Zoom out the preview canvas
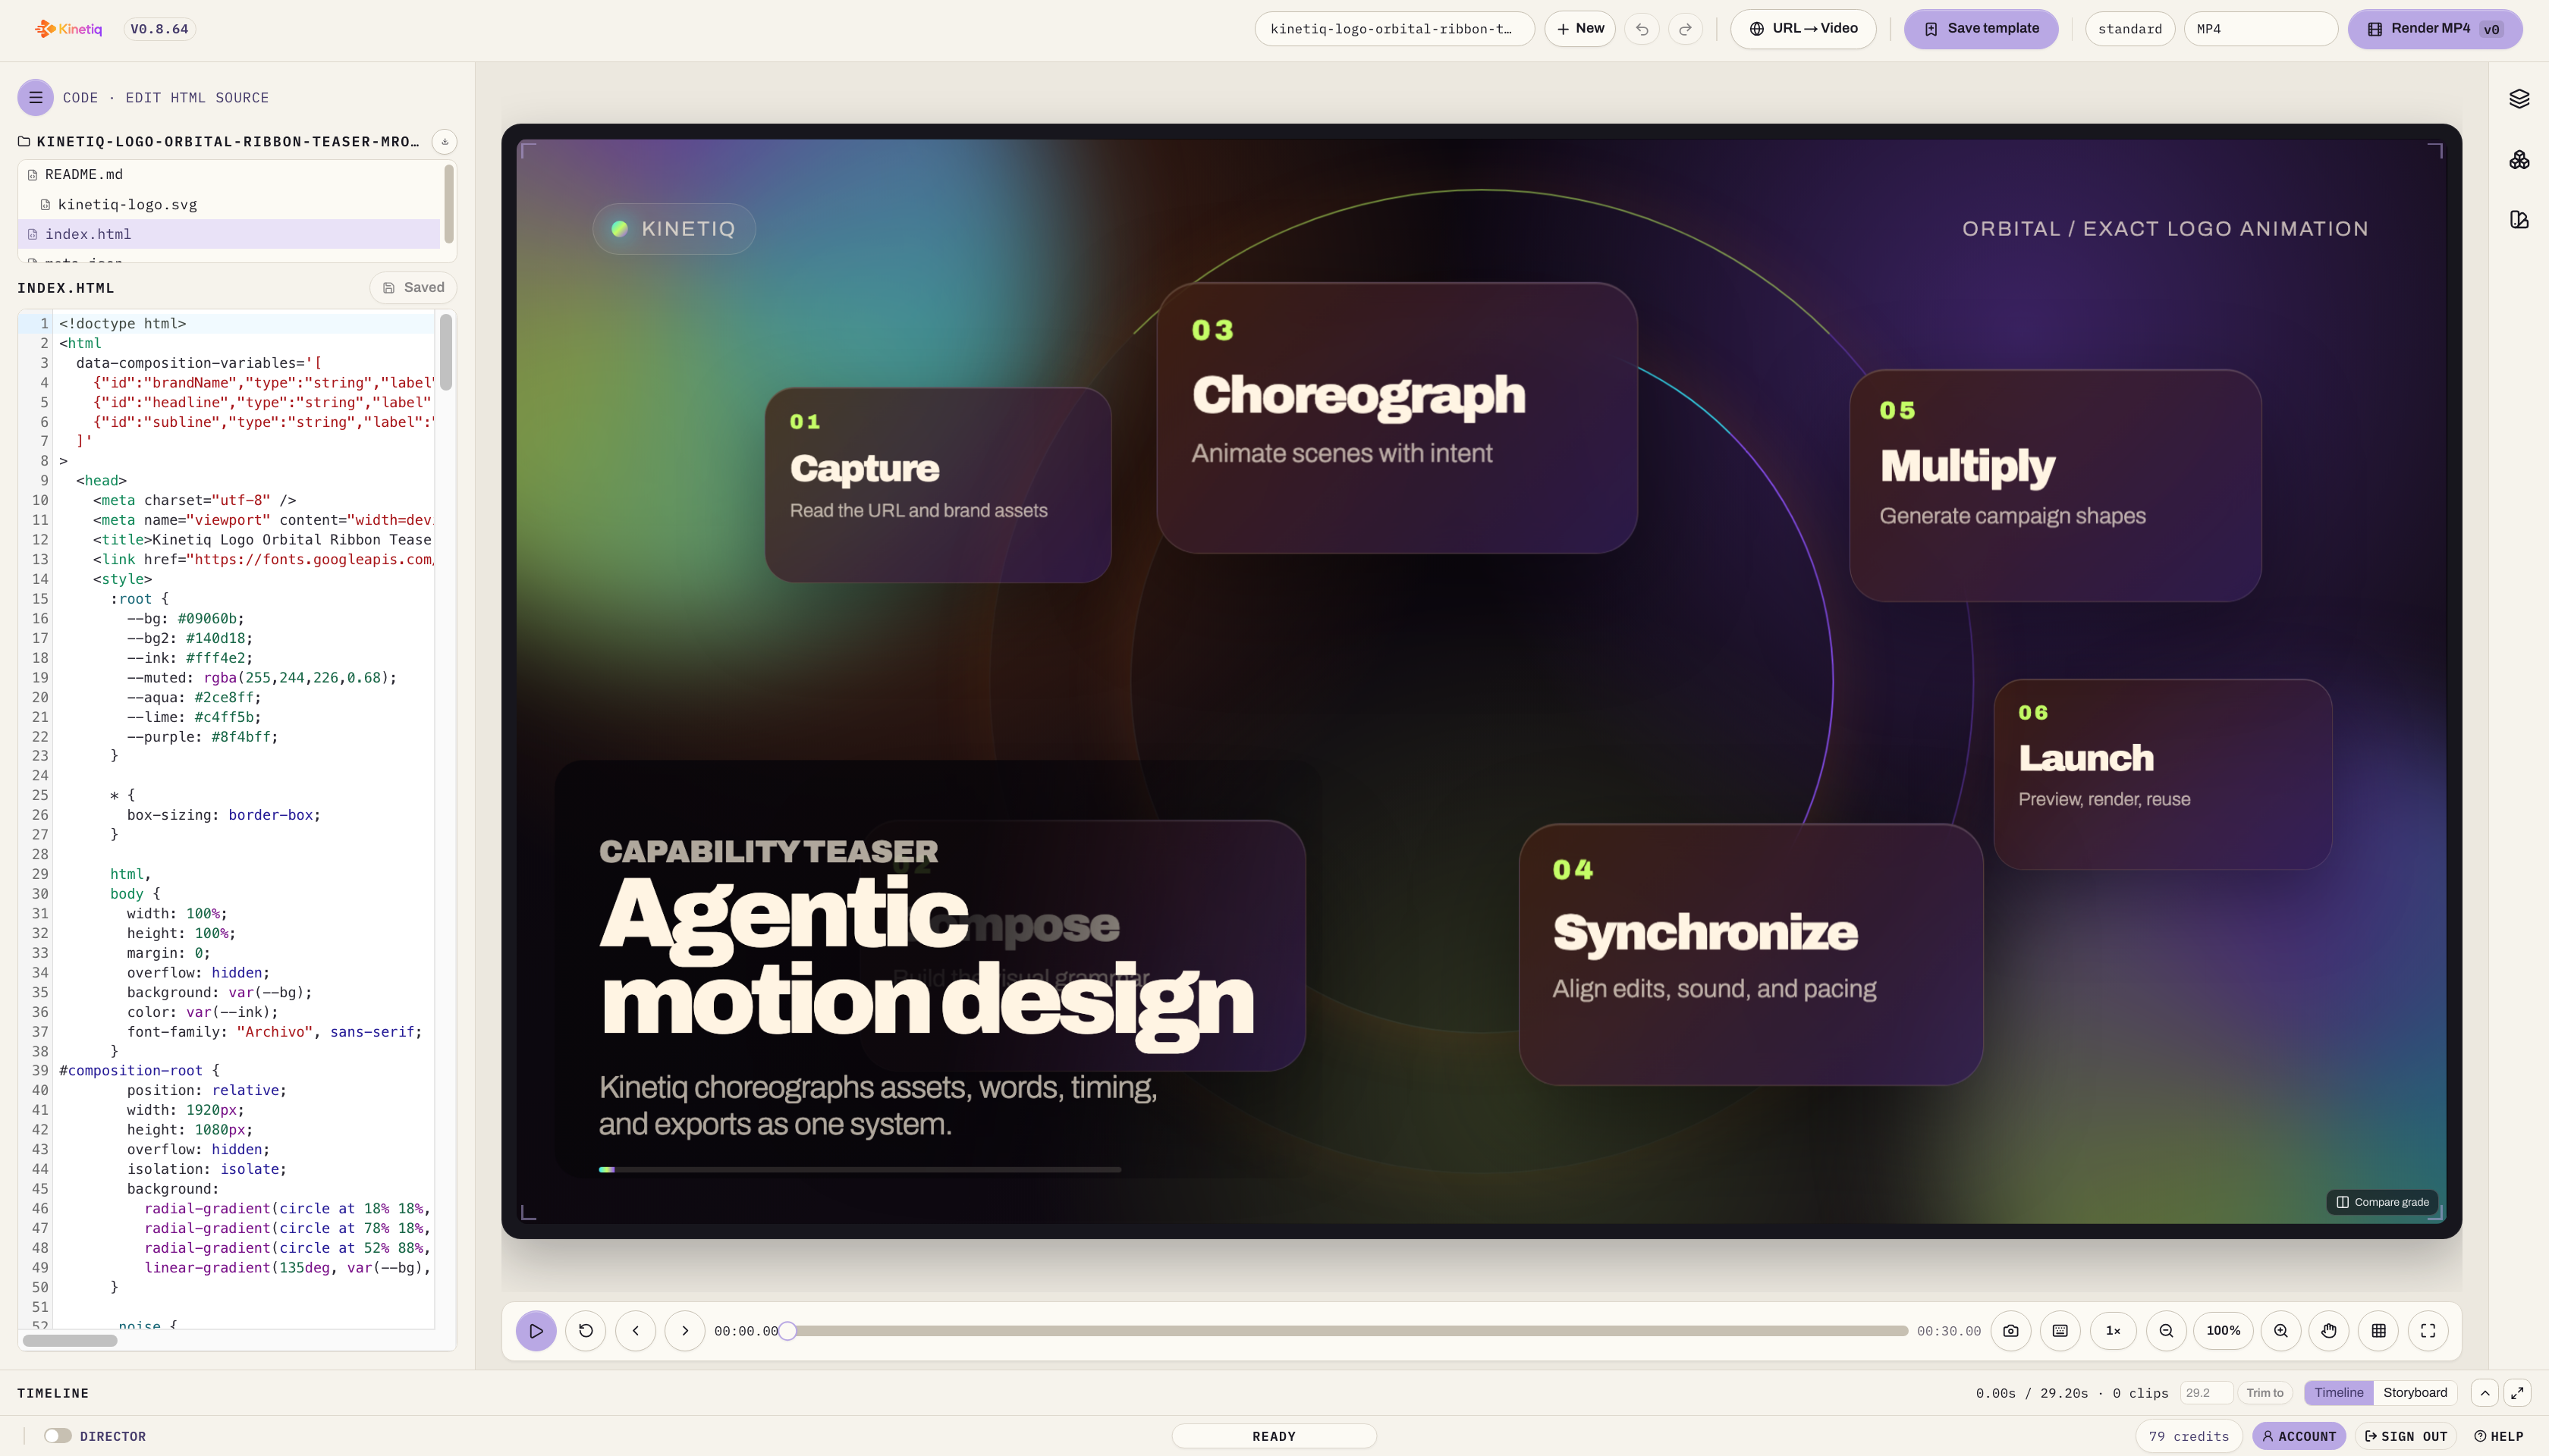Viewport: 2549px width, 1456px height. pos(2166,1331)
